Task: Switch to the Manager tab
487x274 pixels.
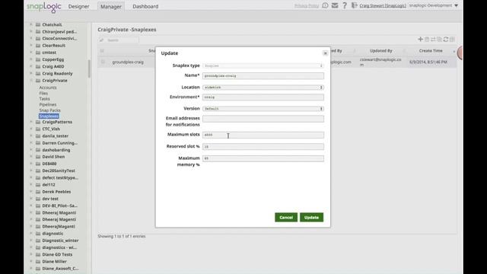Action: tap(111, 7)
